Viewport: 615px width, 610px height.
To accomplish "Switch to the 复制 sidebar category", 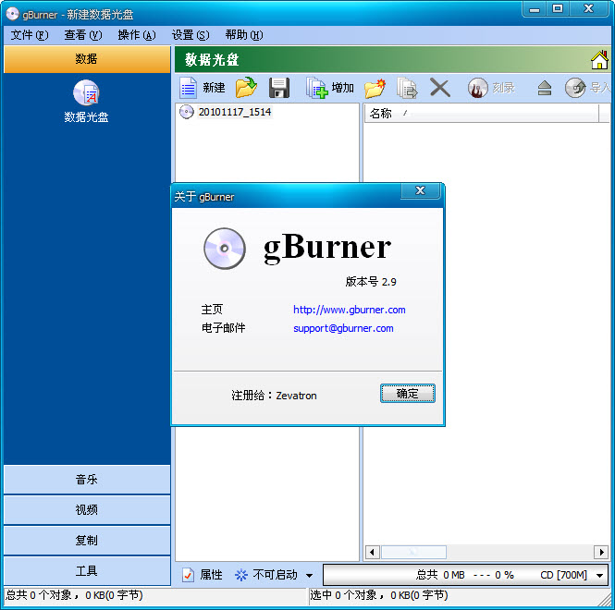I will pyautogui.click(x=87, y=540).
